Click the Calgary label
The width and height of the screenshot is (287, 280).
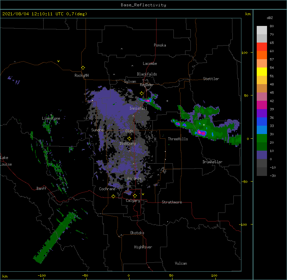[133, 201]
